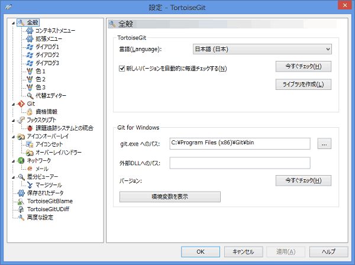Open the メール settings page
Image resolution: width=355 pixels, height=265 pixels.
tap(42, 169)
